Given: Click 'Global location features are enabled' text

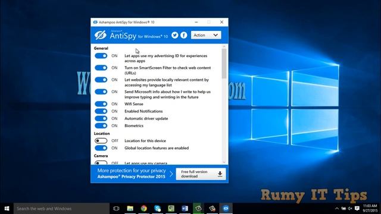Looking at the screenshot, I should 157,148.
